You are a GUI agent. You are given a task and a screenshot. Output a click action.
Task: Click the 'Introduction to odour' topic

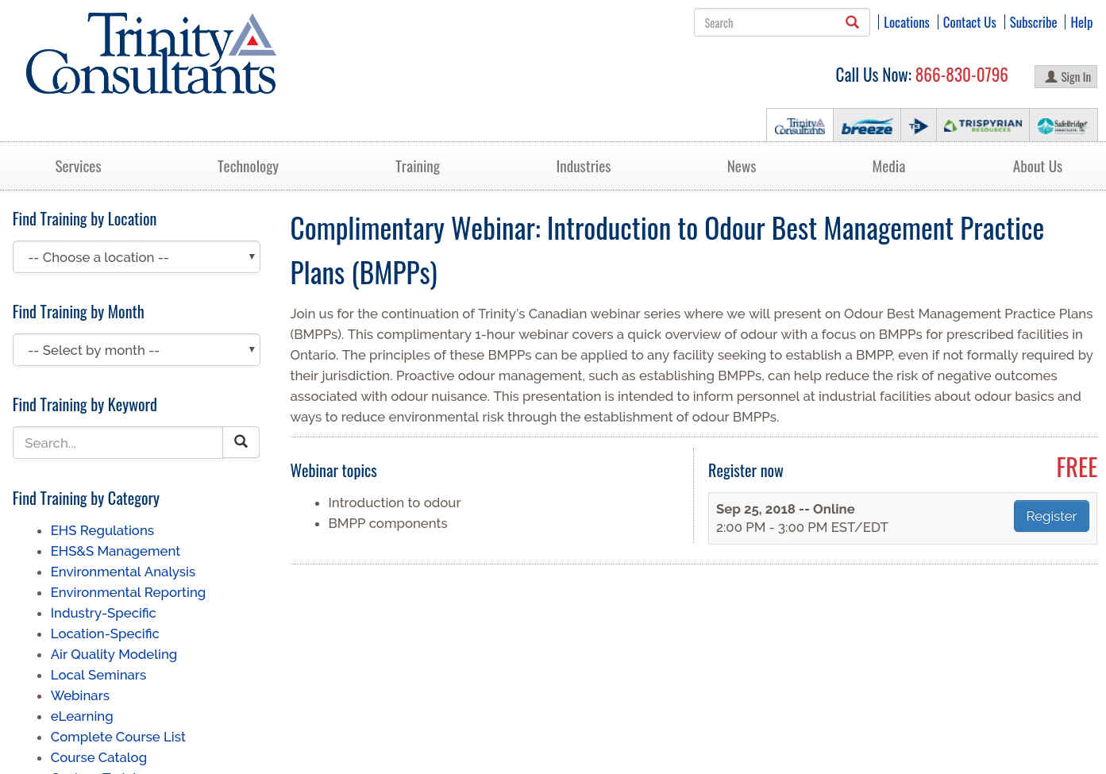pyautogui.click(x=395, y=503)
